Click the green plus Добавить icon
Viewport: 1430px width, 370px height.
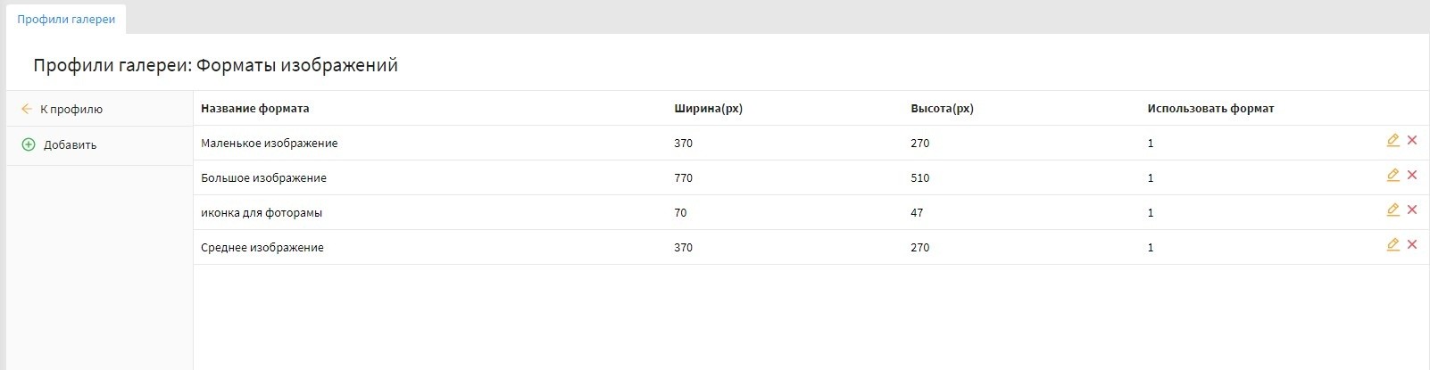tap(29, 144)
